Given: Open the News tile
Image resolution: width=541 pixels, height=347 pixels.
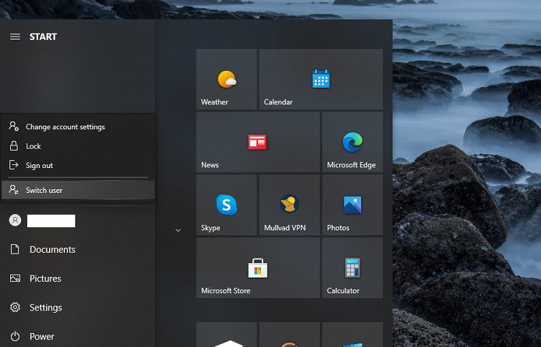Looking at the screenshot, I should 258,142.
